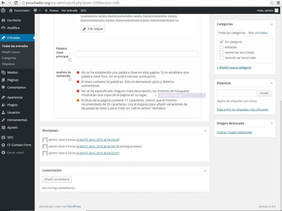Open autosaved revision 04:26:19
282x211 pixels.
pyautogui.click(x=98, y=146)
